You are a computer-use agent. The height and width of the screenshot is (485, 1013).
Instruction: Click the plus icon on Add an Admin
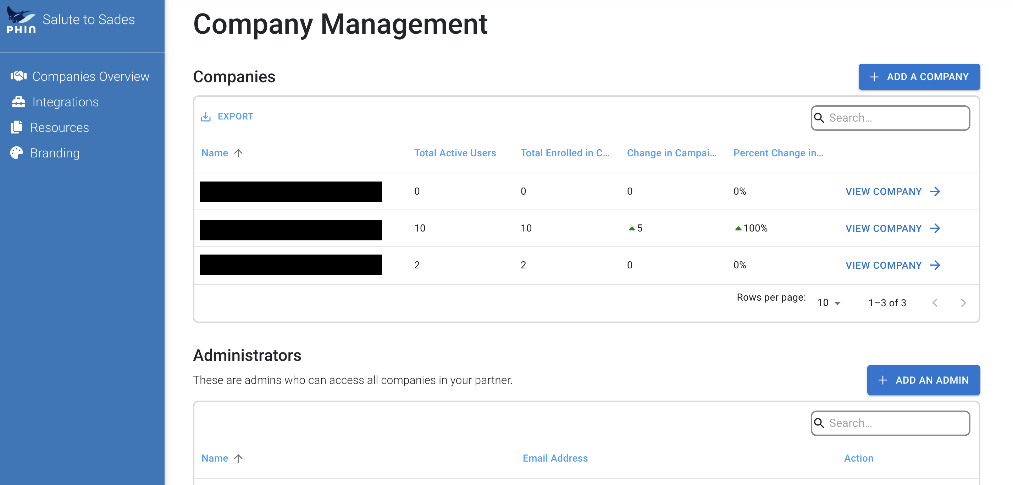882,380
